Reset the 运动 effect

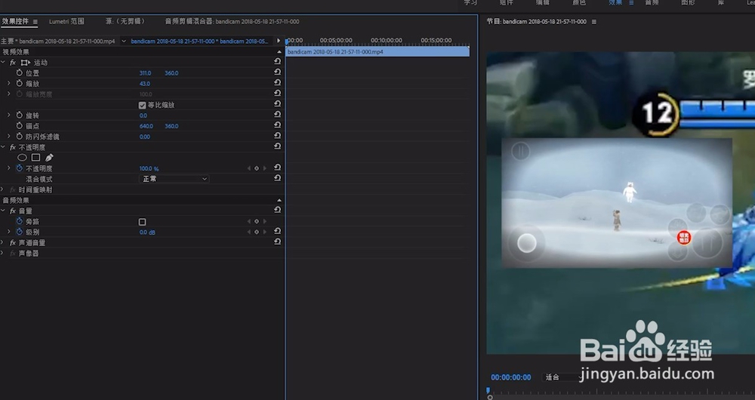(x=277, y=62)
